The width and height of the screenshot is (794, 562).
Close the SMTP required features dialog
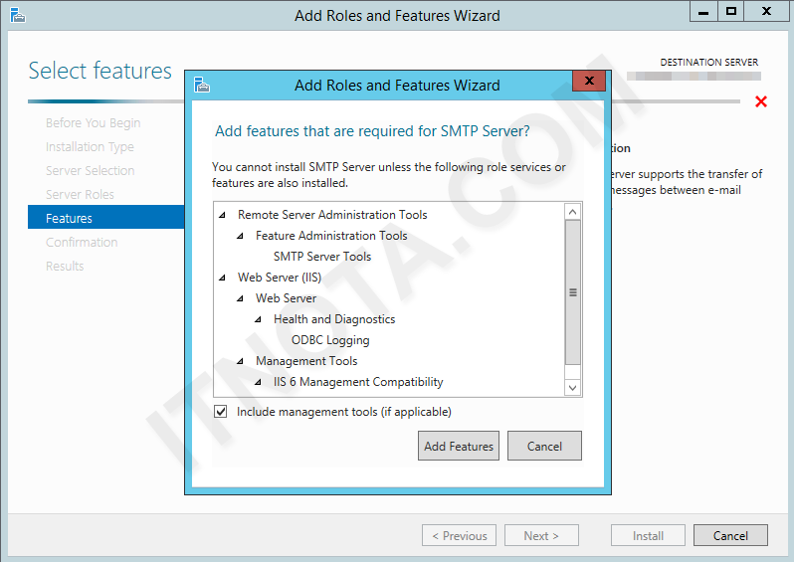(x=589, y=81)
